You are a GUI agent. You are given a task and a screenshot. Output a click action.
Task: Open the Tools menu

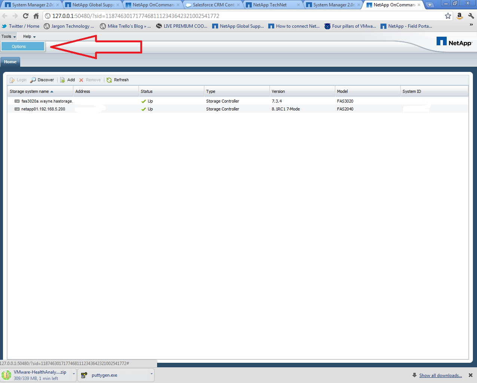point(8,36)
